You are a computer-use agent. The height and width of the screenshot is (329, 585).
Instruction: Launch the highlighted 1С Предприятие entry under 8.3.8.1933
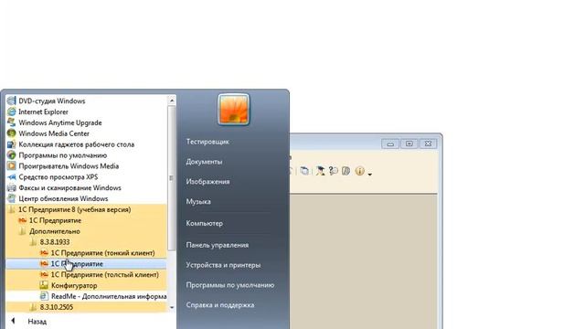(87, 264)
